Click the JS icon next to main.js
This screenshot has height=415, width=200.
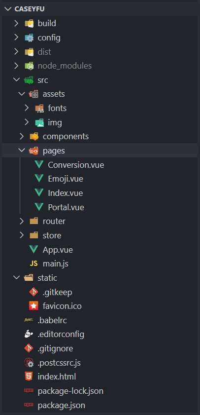tap(34, 264)
